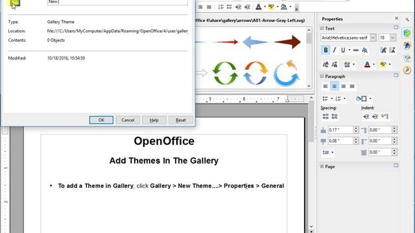The image size is (415, 233).
Task: Open sidebar settings menu icon
Action: pyautogui.click(x=407, y=19)
